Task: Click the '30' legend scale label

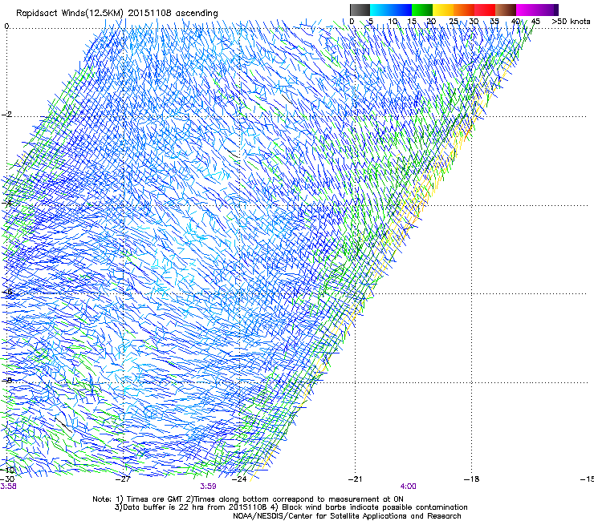Action: point(474,22)
